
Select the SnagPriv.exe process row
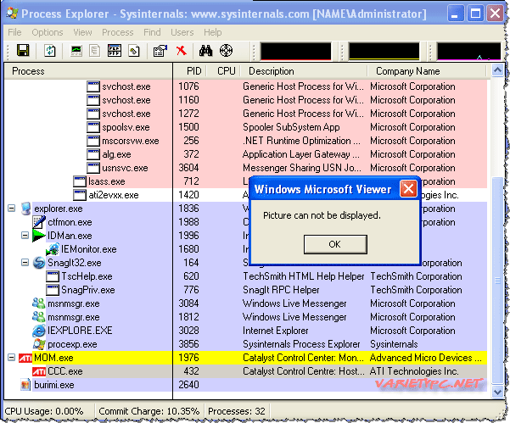245,290
